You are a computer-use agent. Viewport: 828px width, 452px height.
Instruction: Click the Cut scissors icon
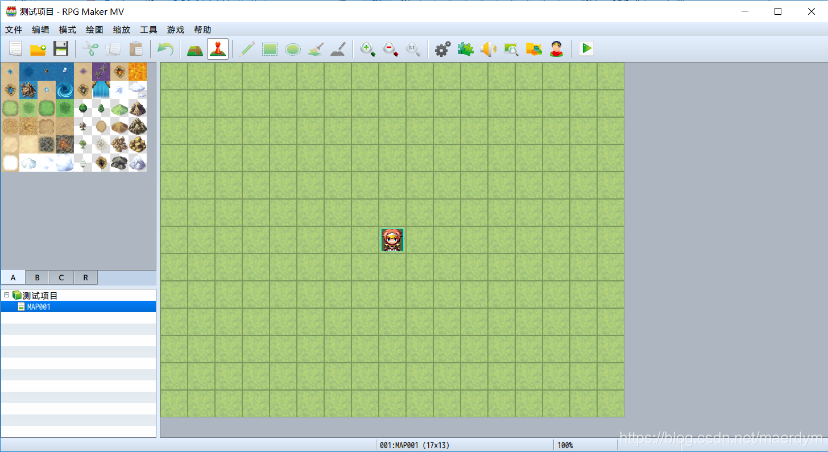91,49
